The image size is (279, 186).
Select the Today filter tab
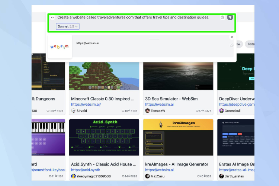(250, 44)
